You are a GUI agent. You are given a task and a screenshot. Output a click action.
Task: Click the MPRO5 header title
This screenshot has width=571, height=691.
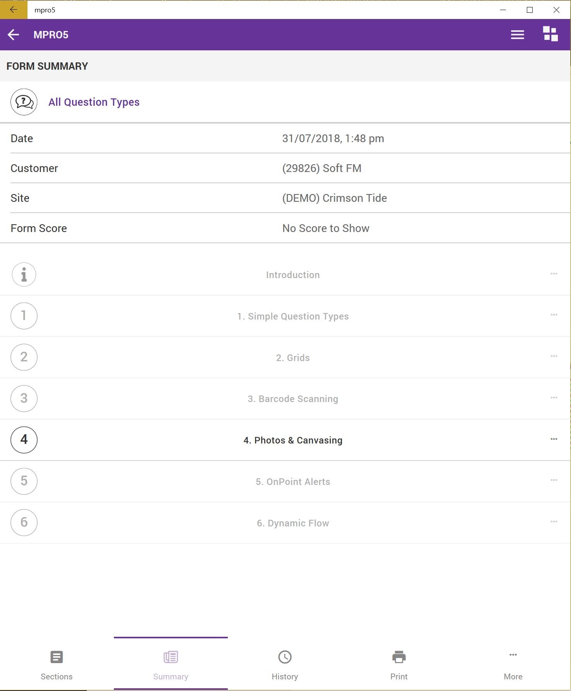tap(51, 35)
